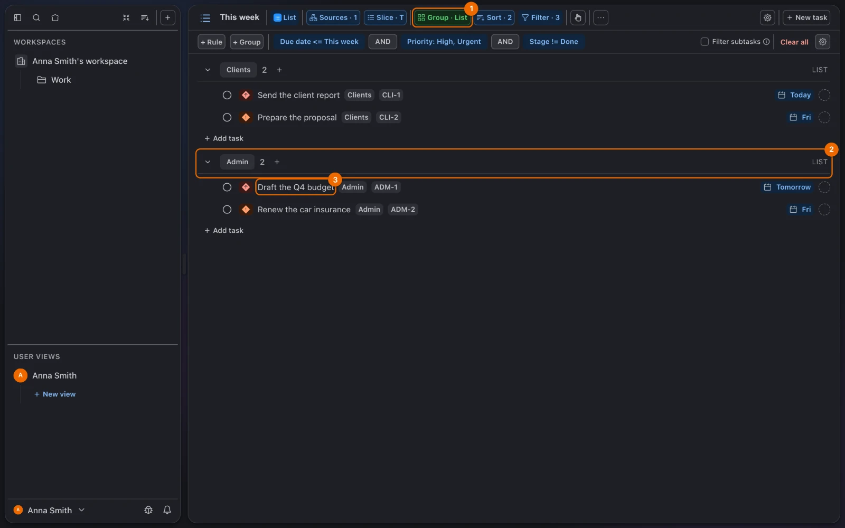Click New view link
This screenshot has width=845, height=528.
pyautogui.click(x=55, y=394)
